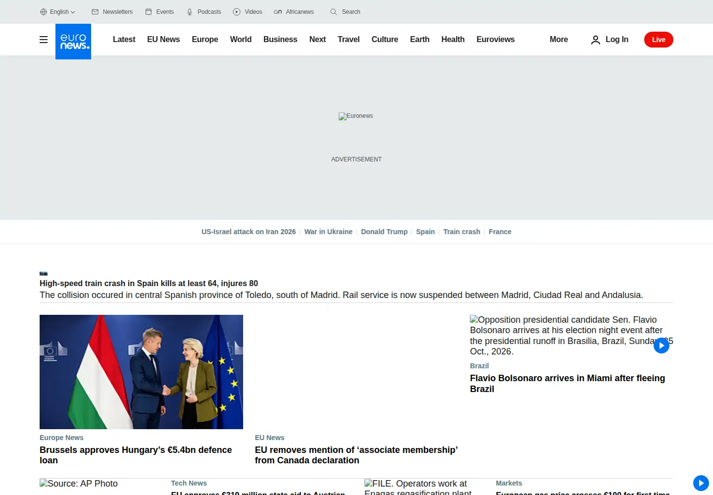The image size is (713, 495).
Task: Click the red Live button
Action: click(659, 40)
